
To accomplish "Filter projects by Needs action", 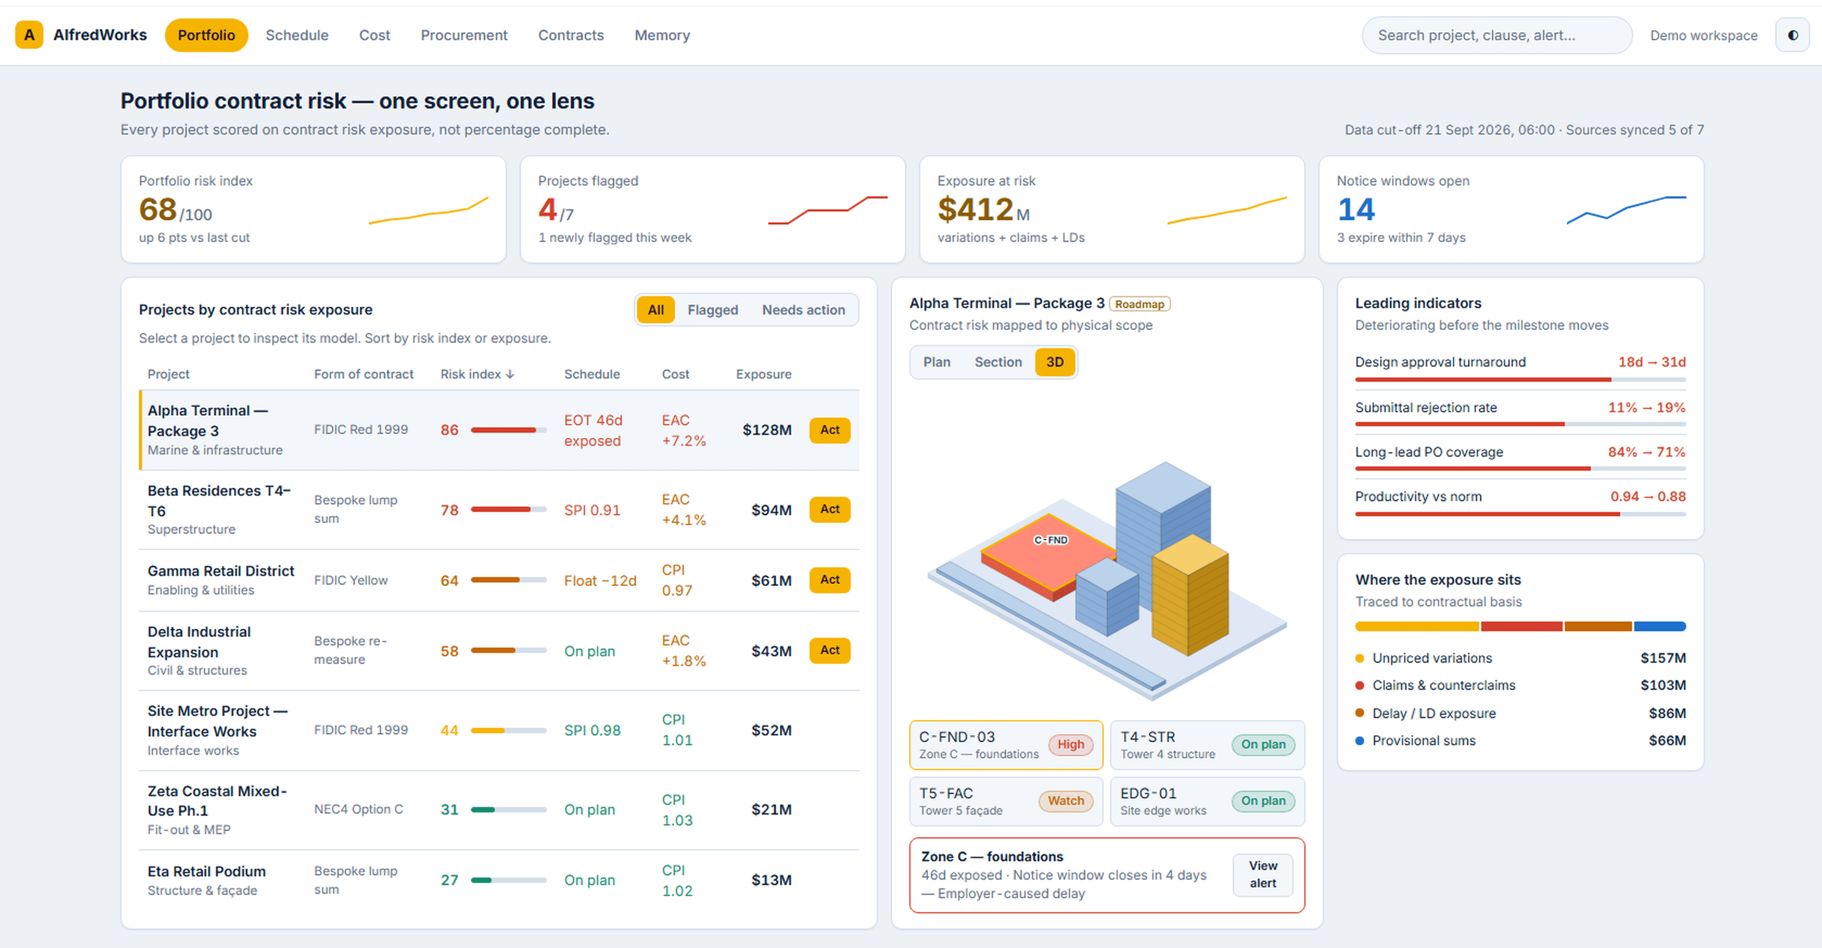I will coord(803,310).
